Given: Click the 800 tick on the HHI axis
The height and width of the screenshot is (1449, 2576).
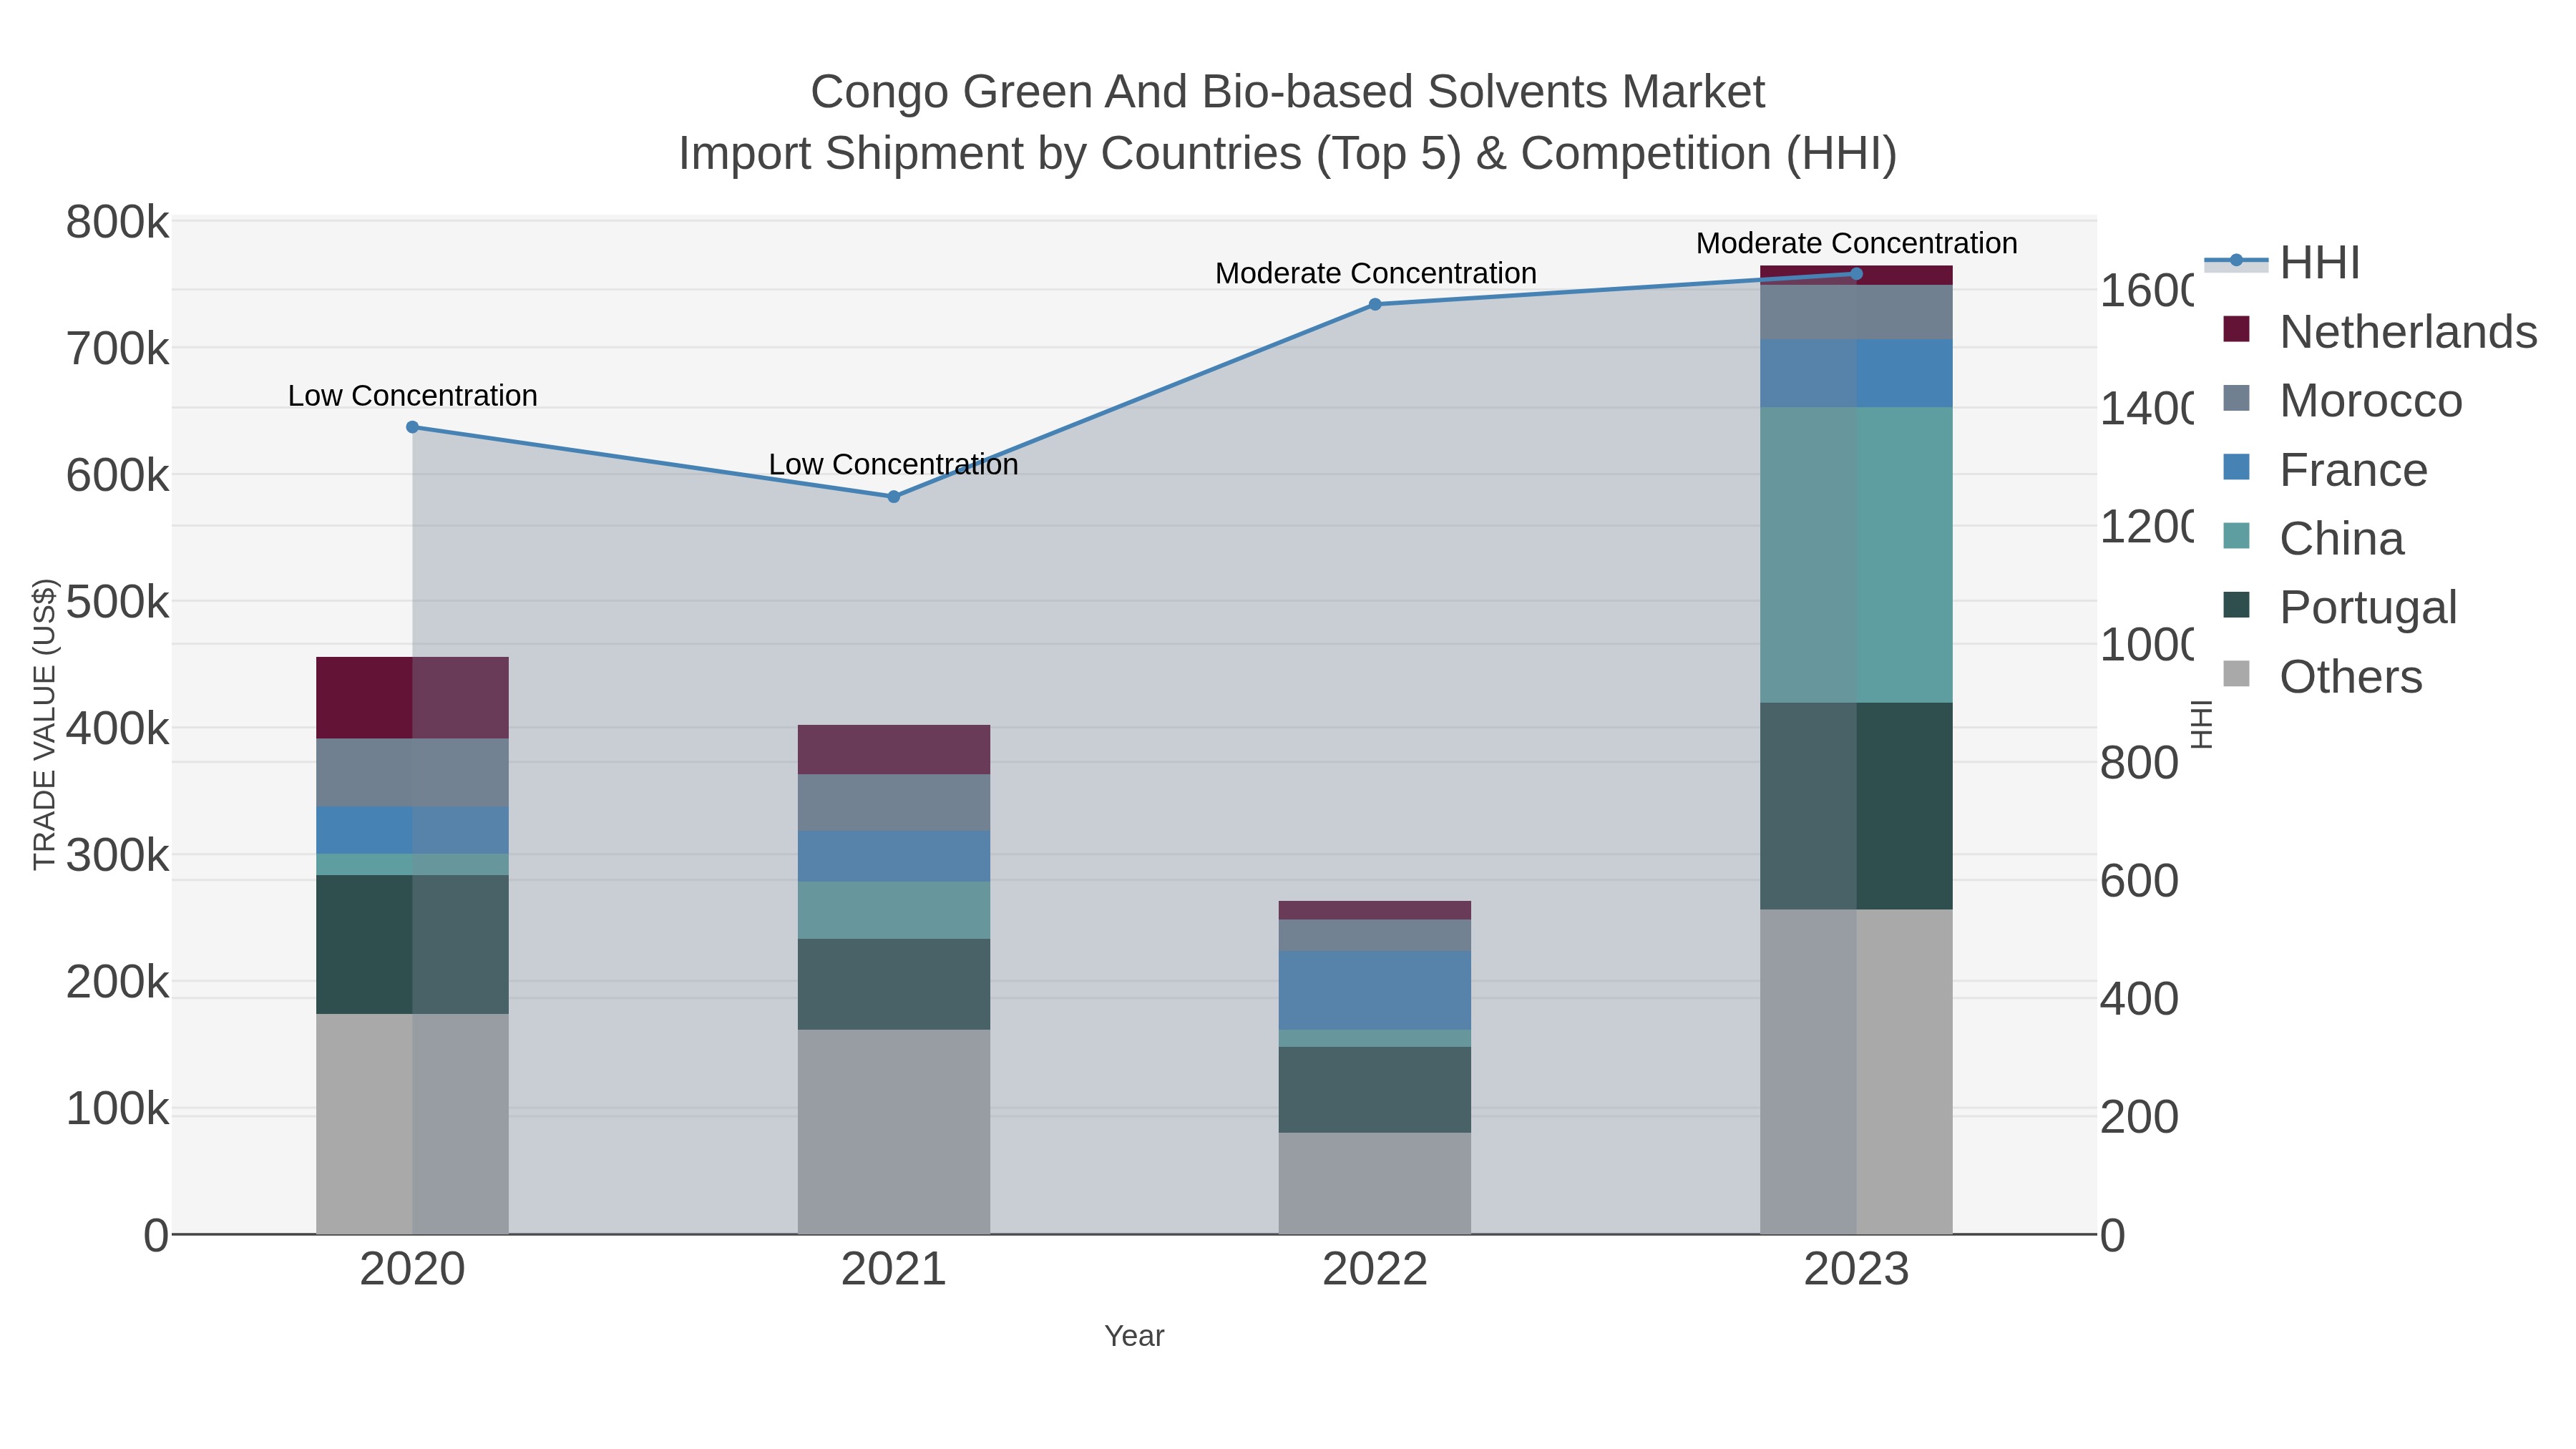Looking at the screenshot, I should (x=2139, y=763).
